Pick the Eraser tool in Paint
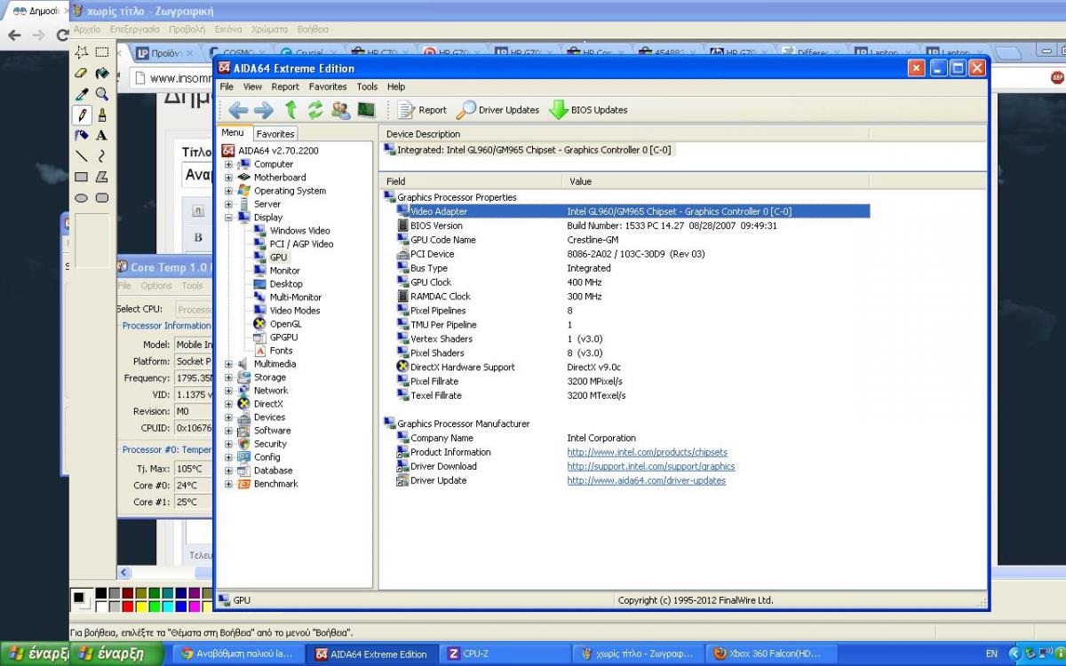Screen dimensions: 1066x666 point(82,73)
